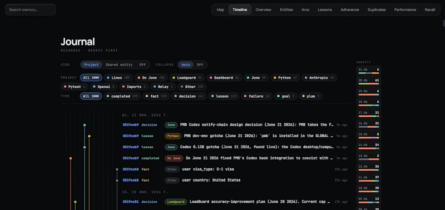Image resolution: width=445 pixels, height=210 pixels.
Task: Focus the Search memory field
Action: pyautogui.click(x=31, y=9)
